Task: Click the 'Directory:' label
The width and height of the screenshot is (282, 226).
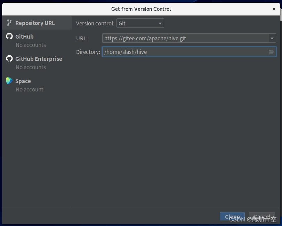Action: [x=88, y=52]
